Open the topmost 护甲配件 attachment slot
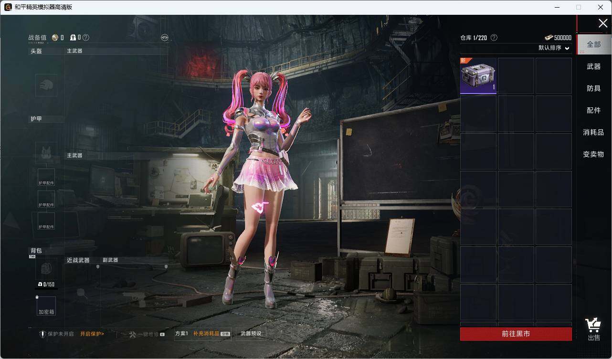The height and width of the screenshot is (359, 612). [x=46, y=177]
